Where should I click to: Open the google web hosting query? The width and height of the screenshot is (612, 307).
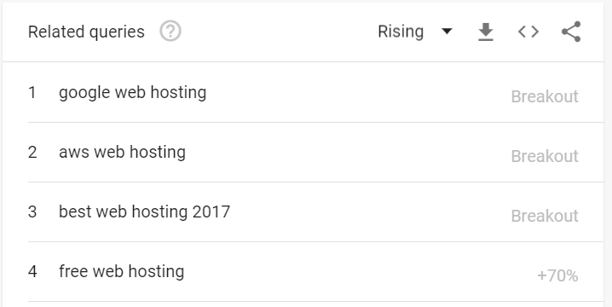coord(133,93)
